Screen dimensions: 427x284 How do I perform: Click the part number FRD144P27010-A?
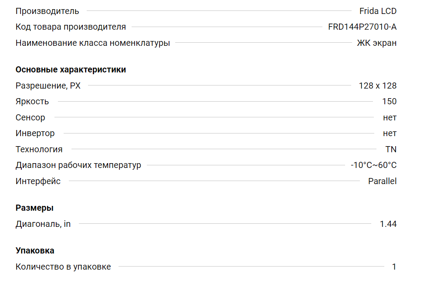point(362,27)
